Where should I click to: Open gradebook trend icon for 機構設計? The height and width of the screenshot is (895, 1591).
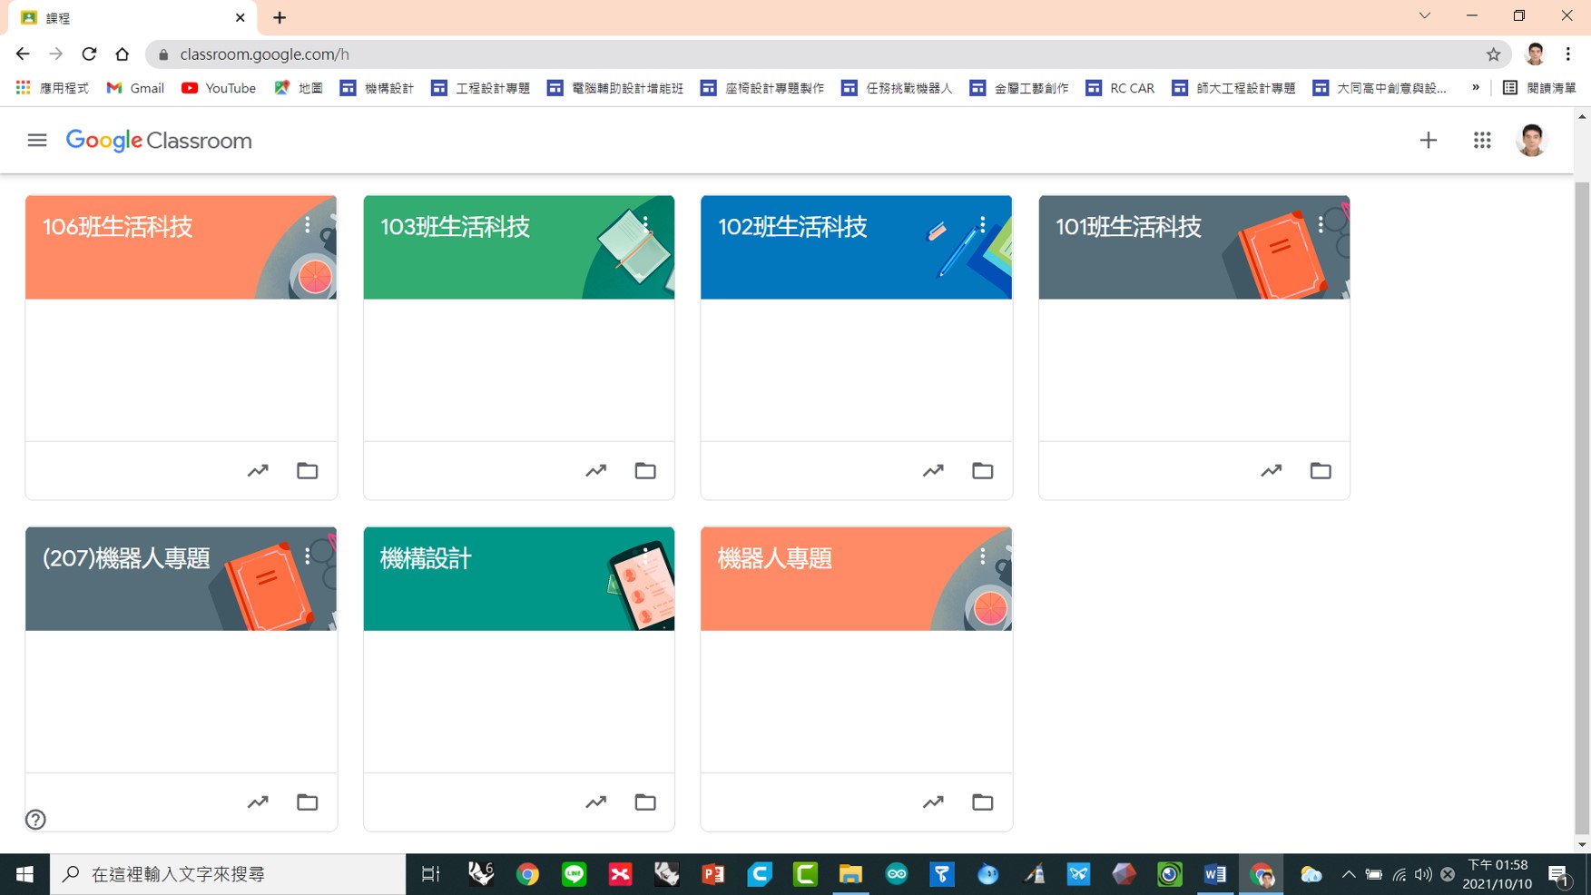click(x=595, y=802)
